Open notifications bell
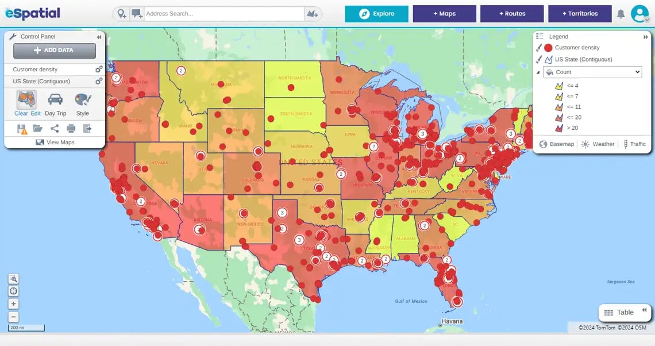655x346 pixels. tap(621, 14)
